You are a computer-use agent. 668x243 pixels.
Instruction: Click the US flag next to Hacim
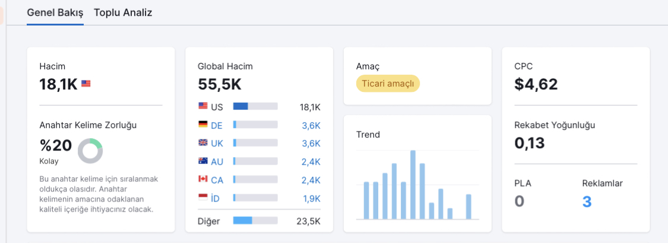tap(86, 84)
